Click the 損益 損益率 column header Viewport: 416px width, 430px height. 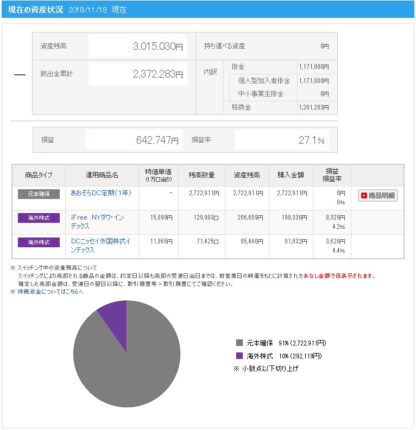point(332,175)
